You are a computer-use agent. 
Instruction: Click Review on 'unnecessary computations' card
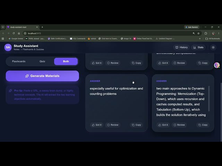click(x=179, y=63)
